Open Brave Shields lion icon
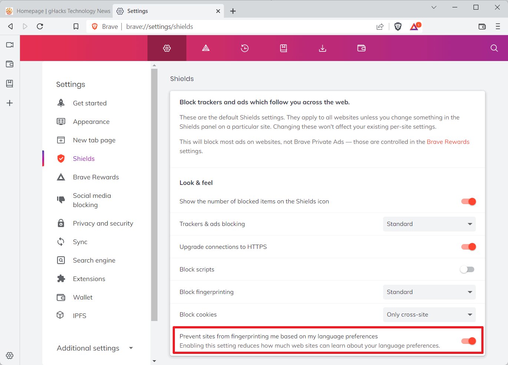This screenshot has width=508, height=365. [398, 27]
